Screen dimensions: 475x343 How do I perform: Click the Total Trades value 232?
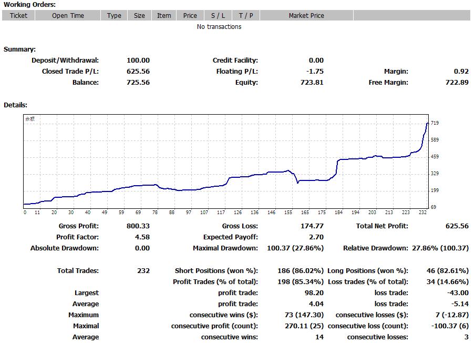pos(143,271)
